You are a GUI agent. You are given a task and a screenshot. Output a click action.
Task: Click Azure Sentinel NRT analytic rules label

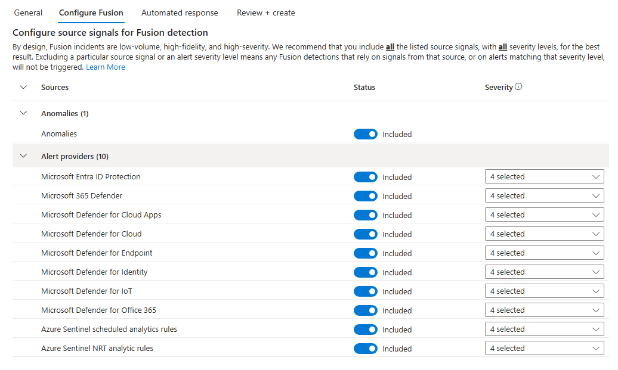(97, 349)
